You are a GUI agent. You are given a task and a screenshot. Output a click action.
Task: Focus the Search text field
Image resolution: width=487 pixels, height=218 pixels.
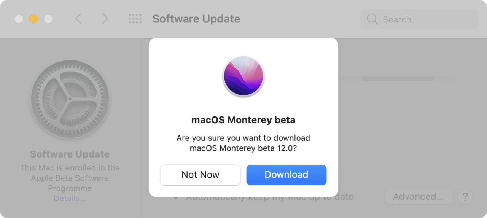click(x=419, y=19)
